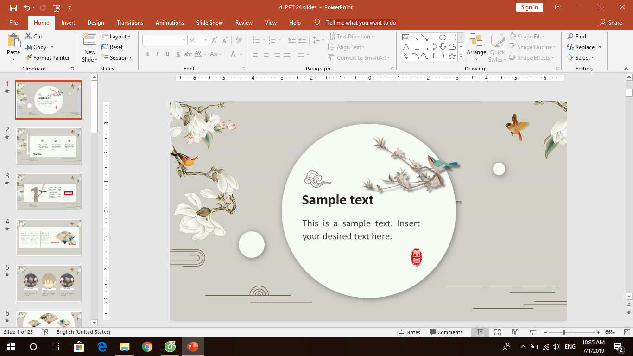Start presentation from beginning icon
The image size is (633, 356).
[57, 7]
